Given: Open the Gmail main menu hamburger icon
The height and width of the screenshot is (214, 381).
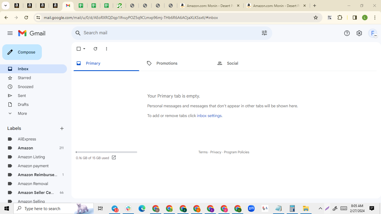Looking at the screenshot, I should click(10, 33).
